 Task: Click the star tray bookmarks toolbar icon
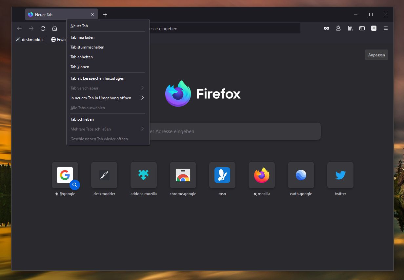pos(338,29)
